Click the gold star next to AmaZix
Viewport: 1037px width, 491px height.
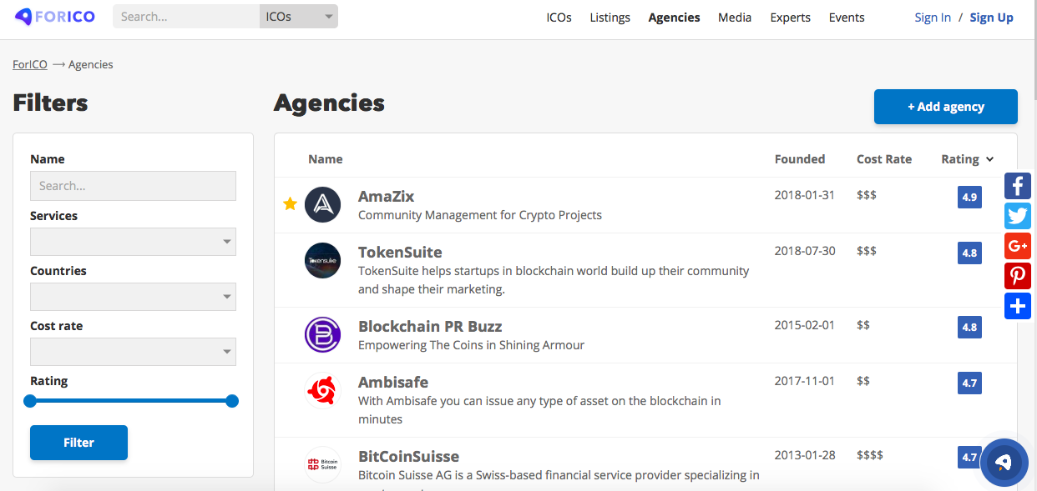tap(290, 203)
